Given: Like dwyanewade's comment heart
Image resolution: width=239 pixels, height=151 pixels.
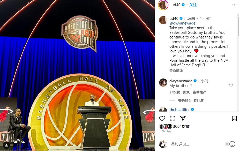Looking at the screenshot, I should click(231, 86).
